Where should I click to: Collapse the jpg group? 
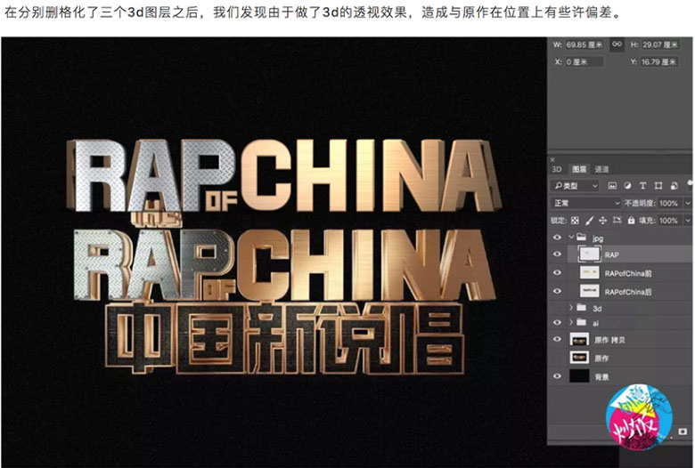click(571, 237)
